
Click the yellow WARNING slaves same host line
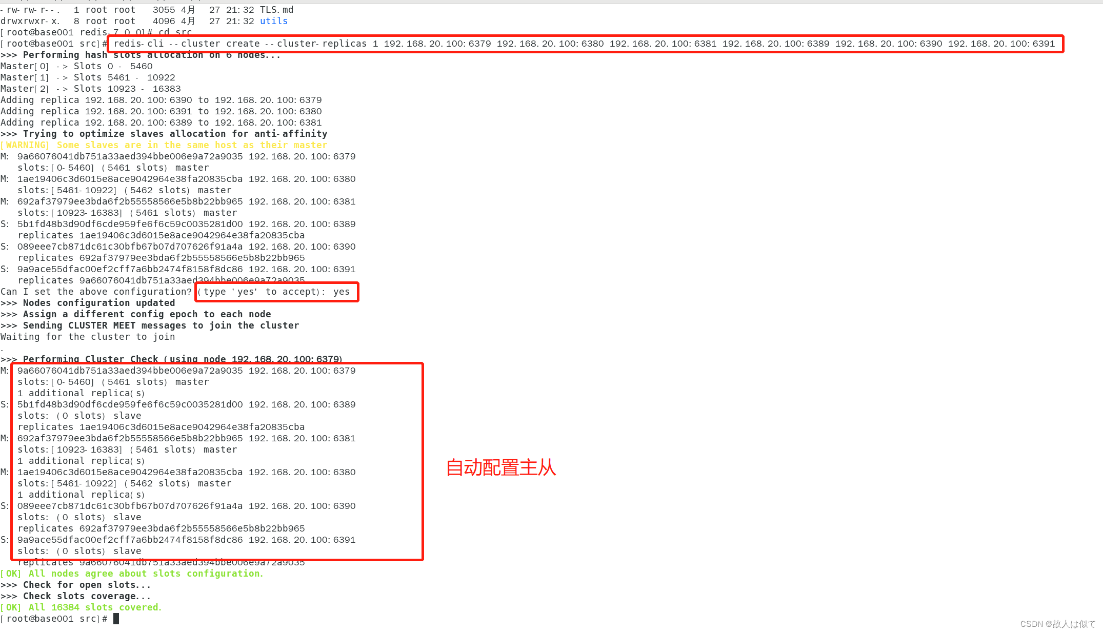[164, 145]
